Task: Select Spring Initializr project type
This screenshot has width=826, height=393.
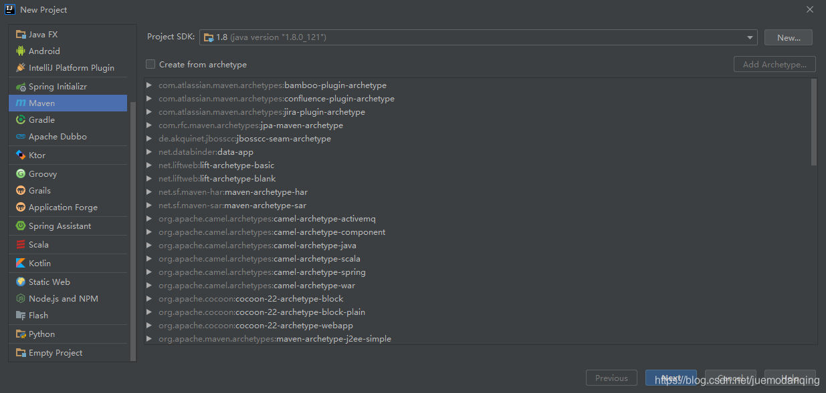Action: tap(68, 87)
